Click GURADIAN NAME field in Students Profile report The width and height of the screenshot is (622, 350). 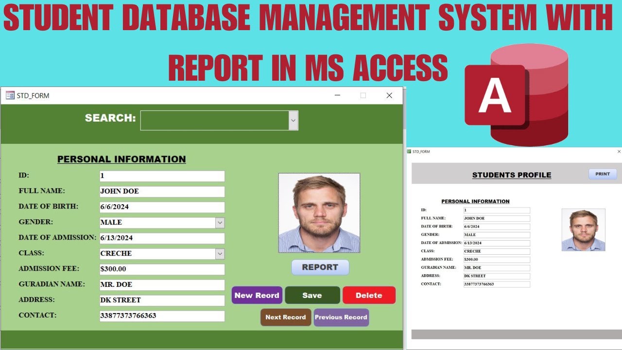coord(497,268)
